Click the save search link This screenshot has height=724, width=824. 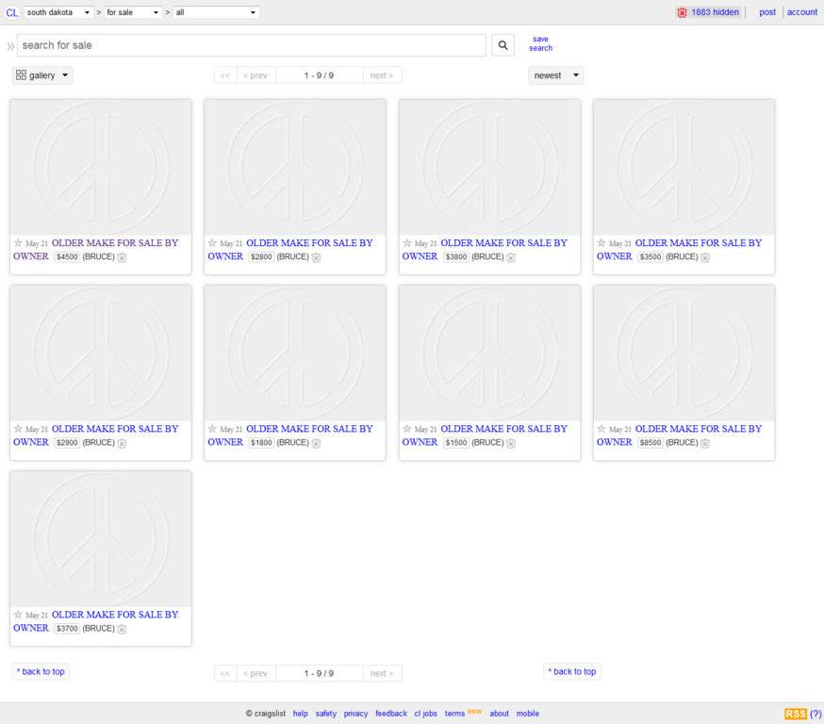(540, 43)
